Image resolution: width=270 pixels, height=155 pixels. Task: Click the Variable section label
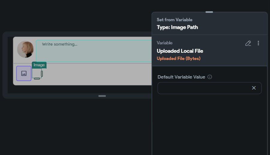pyautogui.click(x=165, y=43)
